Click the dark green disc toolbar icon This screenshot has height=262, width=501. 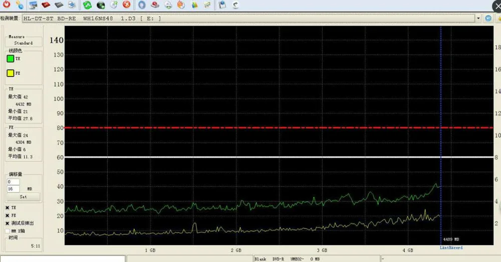(100, 5)
